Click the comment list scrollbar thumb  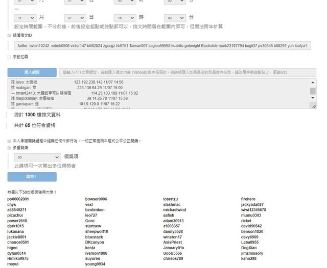click(x=313, y=91)
